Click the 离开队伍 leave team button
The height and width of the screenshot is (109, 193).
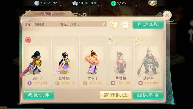tap(116, 95)
